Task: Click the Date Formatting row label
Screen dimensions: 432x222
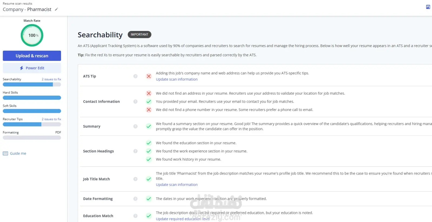Action: (98, 199)
